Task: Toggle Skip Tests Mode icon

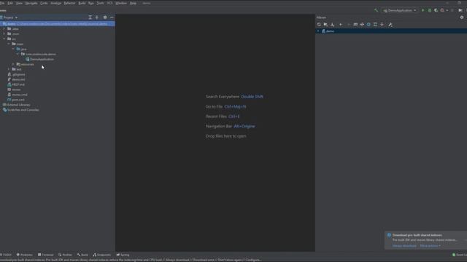Action: coord(368,24)
